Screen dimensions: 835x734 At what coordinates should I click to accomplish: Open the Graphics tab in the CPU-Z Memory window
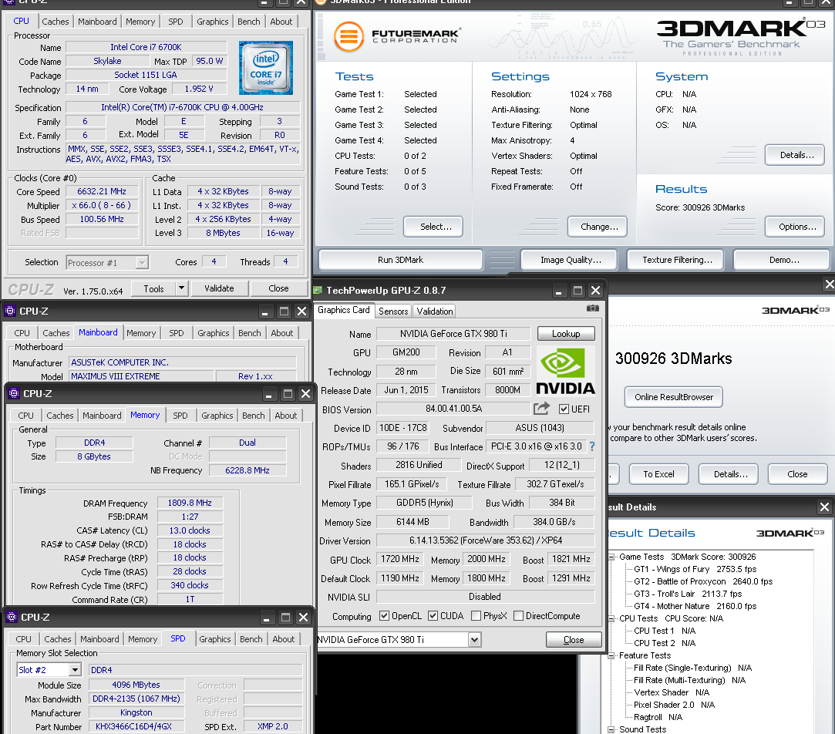tap(217, 416)
